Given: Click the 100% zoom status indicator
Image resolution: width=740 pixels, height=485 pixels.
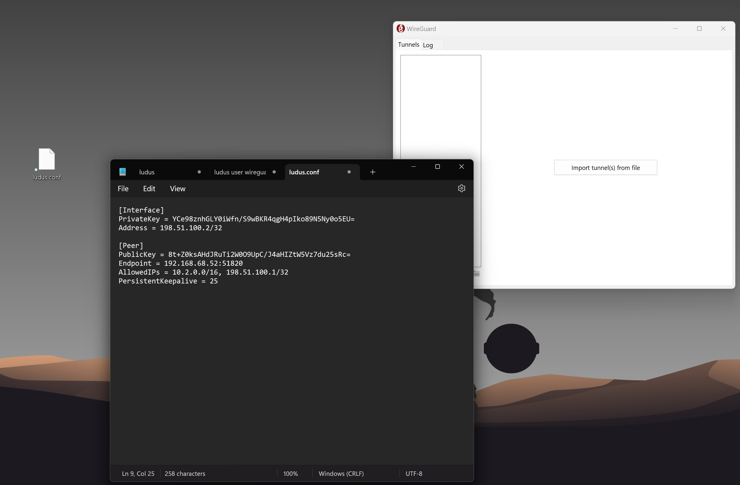Looking at the screenshot, I should [290, 473].
